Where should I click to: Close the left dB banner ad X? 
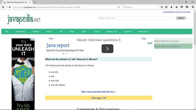(x=33, y=39)
